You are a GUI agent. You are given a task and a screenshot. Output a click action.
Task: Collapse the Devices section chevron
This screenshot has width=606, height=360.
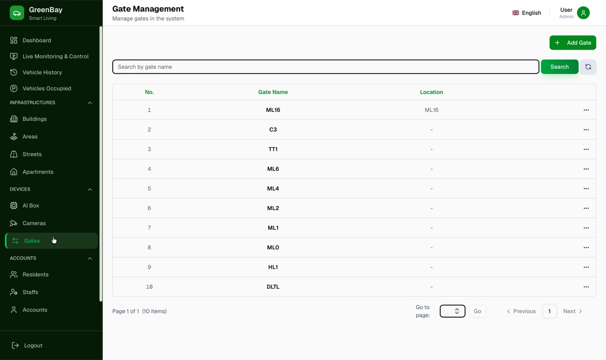[x=90, y=190]
